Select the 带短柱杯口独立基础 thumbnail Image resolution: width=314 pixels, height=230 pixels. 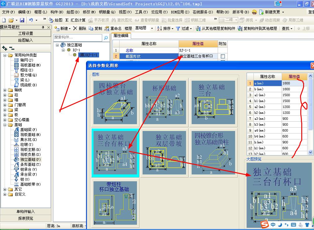click(x=115, y=203)
